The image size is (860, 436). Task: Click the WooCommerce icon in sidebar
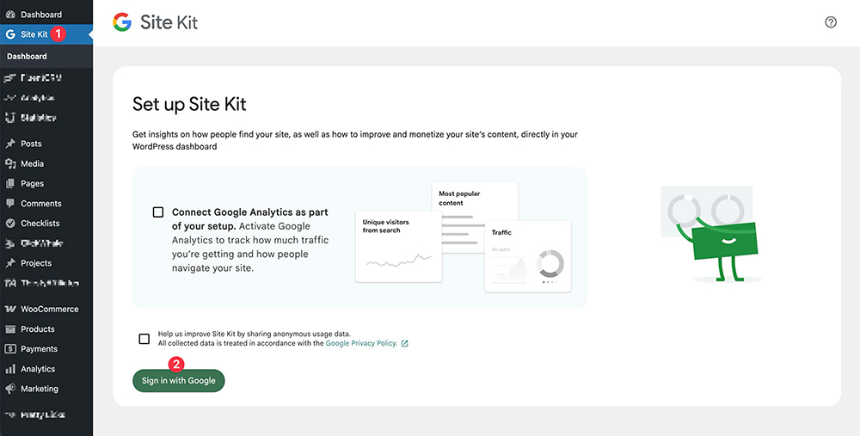[10, 310]
